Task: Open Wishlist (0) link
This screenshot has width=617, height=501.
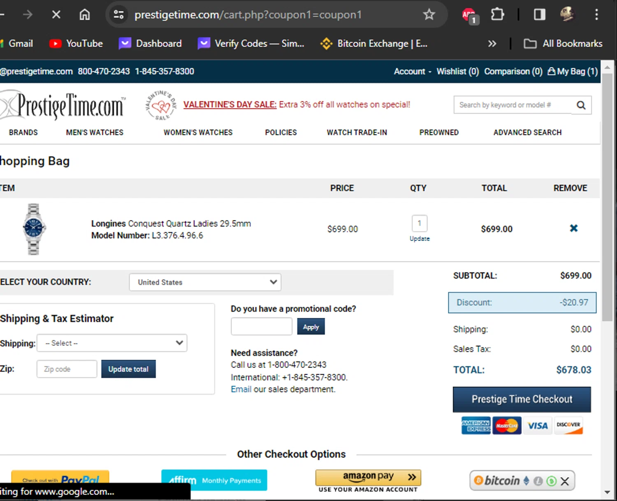Action: click(458, 71)
